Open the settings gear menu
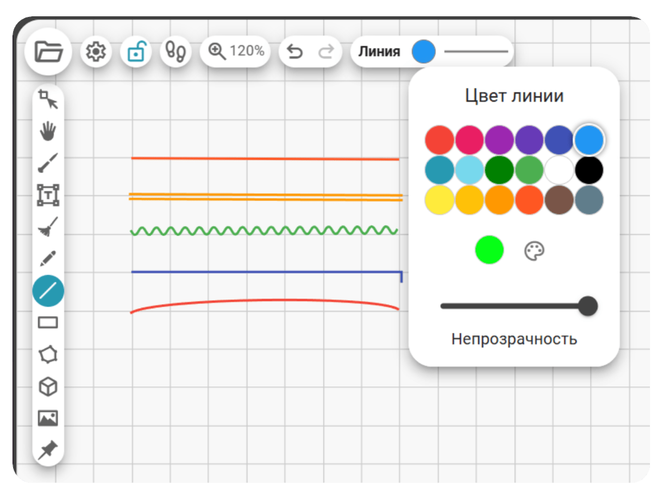Image resolution: width=670 pixels, height=500 pixels. 96,52
